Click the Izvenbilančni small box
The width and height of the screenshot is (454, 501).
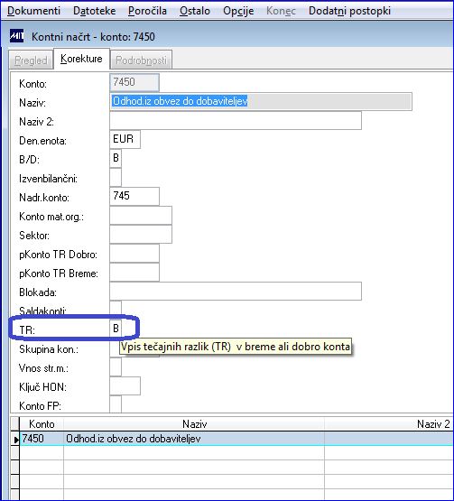(x=116, y=177)
